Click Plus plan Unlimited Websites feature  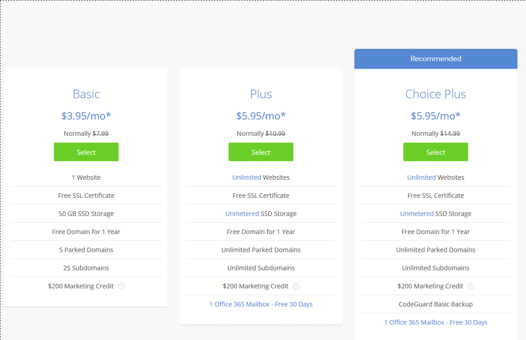(261, 177)
